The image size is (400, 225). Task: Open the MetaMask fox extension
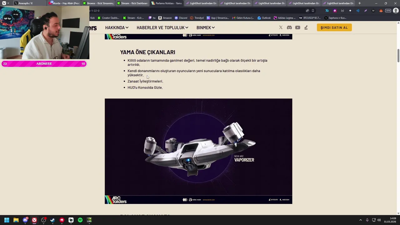381,11
